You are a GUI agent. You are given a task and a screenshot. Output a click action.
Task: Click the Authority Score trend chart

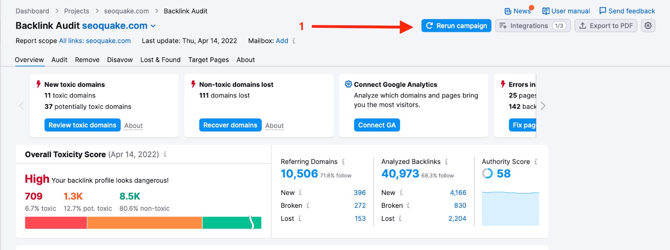[x=510, y=209]
